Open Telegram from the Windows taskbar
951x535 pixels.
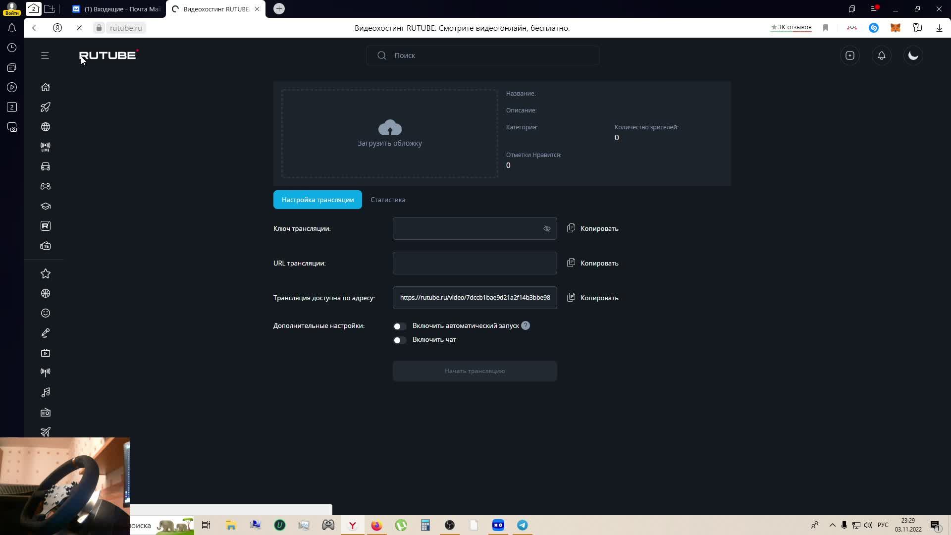point(523,525)
